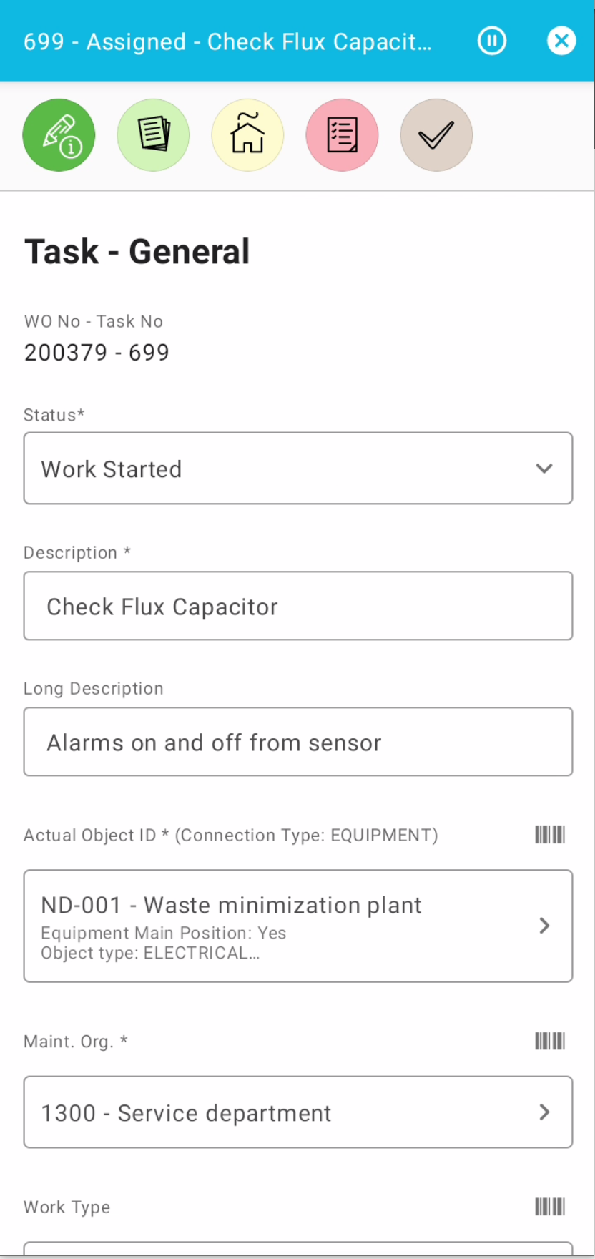
Task: Click the arrow beside Service department
Action: (544, 1112)
